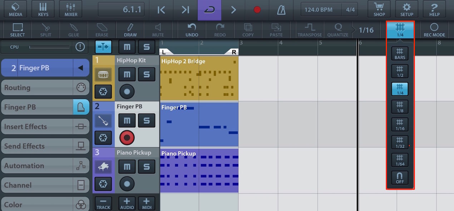Add a new Audio track
This screenshot has height=211, width=454.
click(x=127, y=204)
